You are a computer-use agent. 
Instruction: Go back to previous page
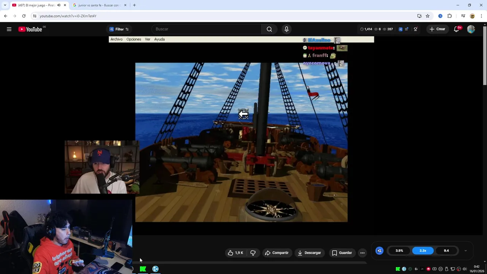coord(5,16)
